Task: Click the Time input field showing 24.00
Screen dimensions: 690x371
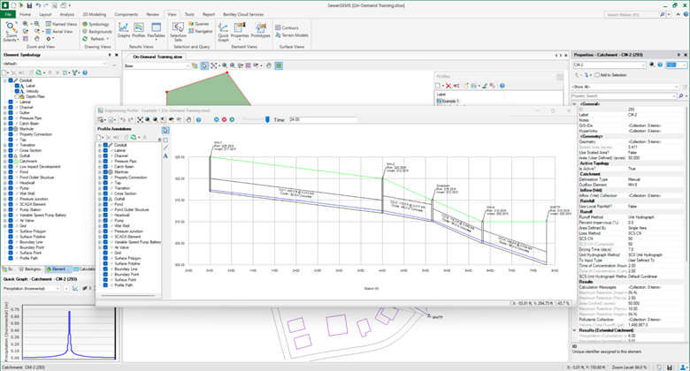Action: 322,119
